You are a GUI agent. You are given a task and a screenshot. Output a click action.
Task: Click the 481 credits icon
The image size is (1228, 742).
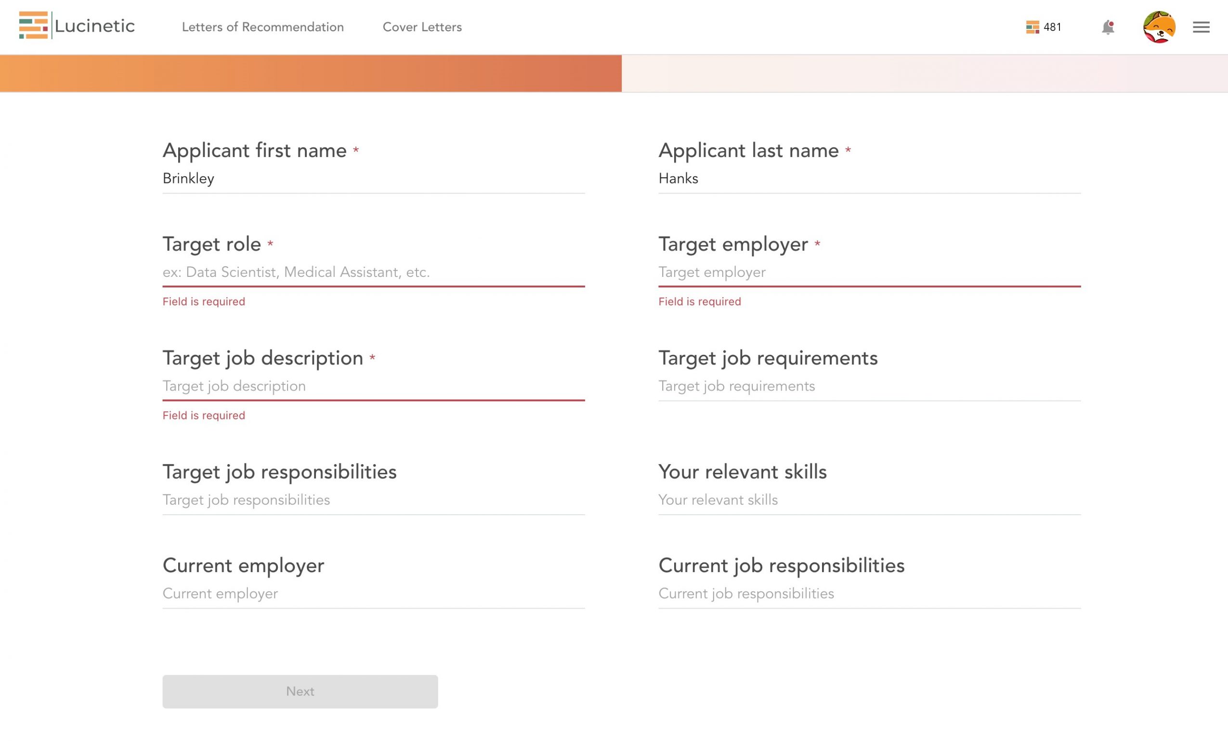click(x=1032, y=27)
